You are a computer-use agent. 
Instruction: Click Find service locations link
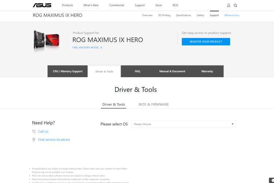point(54,139)
